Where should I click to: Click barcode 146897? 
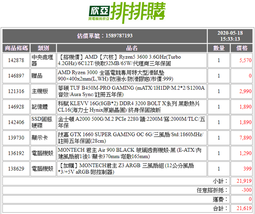pyautogui.click(x=16, y=76)
